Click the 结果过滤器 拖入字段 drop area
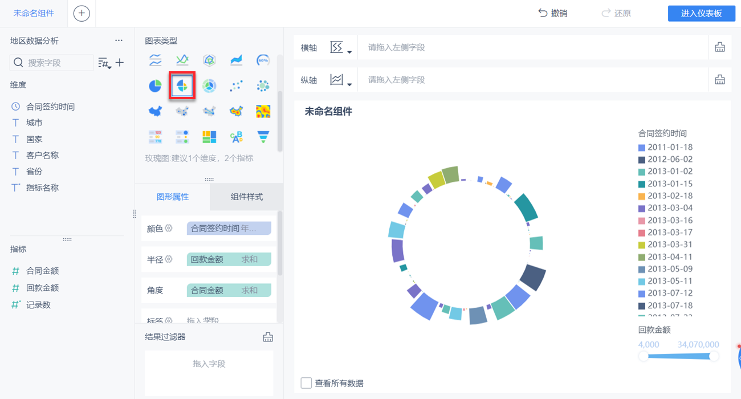The image size is (741, 399). tap(209, 373)
